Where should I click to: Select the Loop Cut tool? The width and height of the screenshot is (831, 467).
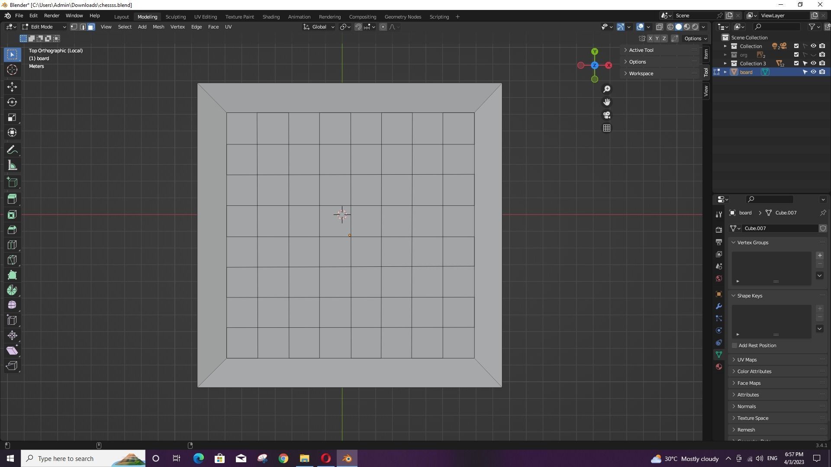tap(12, 245)
